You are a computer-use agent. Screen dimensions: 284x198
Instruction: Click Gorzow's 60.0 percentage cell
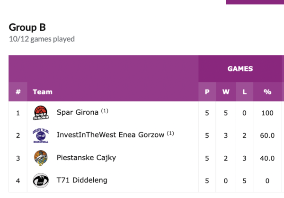(267, 135)
